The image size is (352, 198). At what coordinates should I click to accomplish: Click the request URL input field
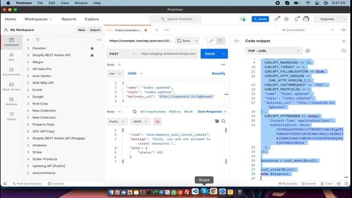click(x=168, y=54)
